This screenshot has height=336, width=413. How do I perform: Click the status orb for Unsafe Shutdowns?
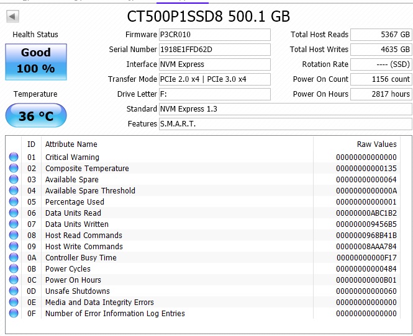[14, 291]
